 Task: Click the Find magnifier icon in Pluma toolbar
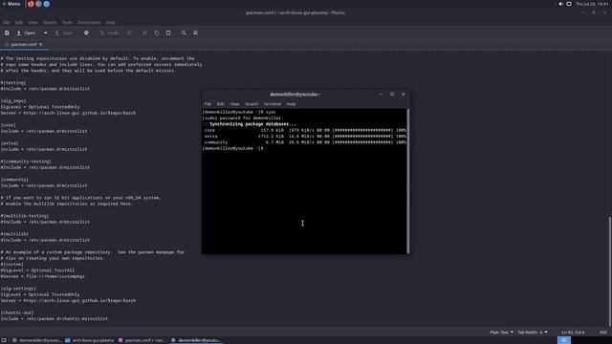[x=184, y=33]
